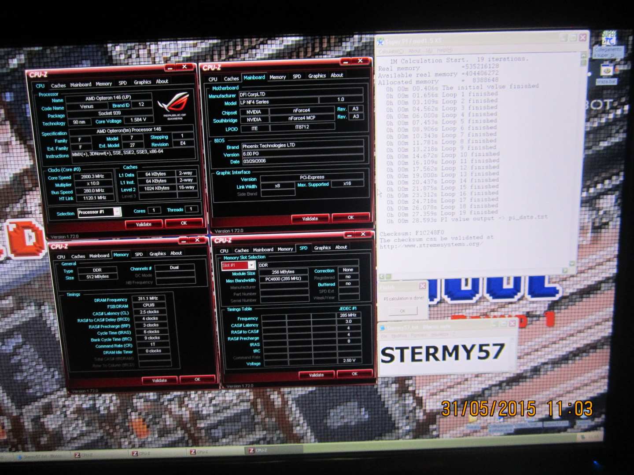634x475 pixels.
Task: Select the third CPU-Z taskbar button
Action: pyautogui.click(x=199, y=452)
